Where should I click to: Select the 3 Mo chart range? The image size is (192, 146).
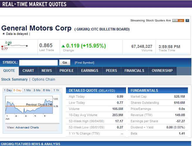click(37, 90)
